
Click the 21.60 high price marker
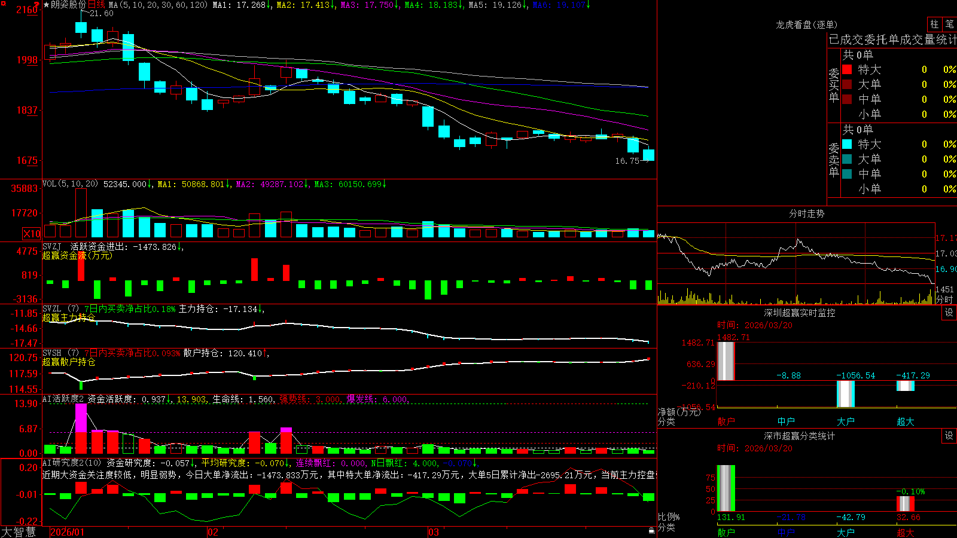coord(102,13)
